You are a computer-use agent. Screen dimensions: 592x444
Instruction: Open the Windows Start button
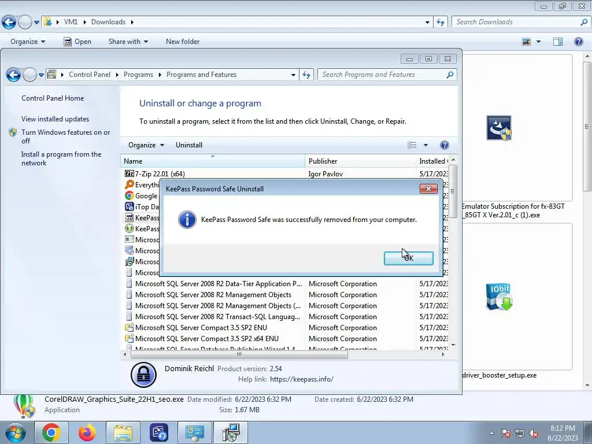15,432
